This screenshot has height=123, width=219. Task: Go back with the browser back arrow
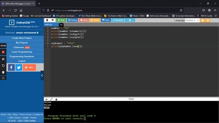pyautogui.click(x=4, y=10)
